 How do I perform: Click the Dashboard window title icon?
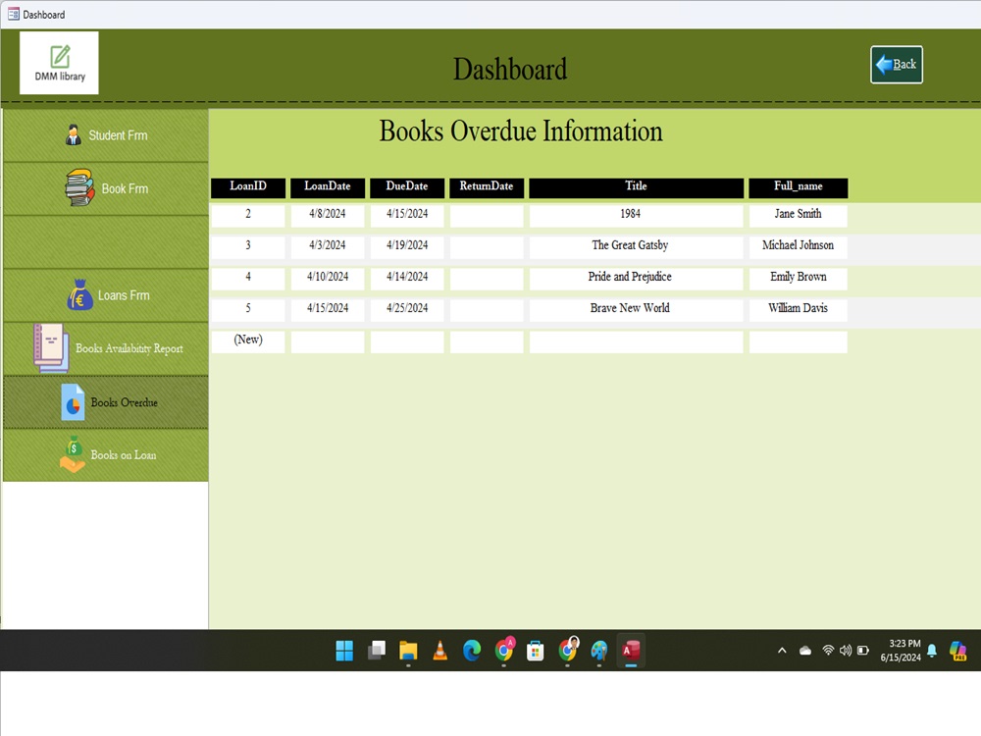[x=13, y=14]
